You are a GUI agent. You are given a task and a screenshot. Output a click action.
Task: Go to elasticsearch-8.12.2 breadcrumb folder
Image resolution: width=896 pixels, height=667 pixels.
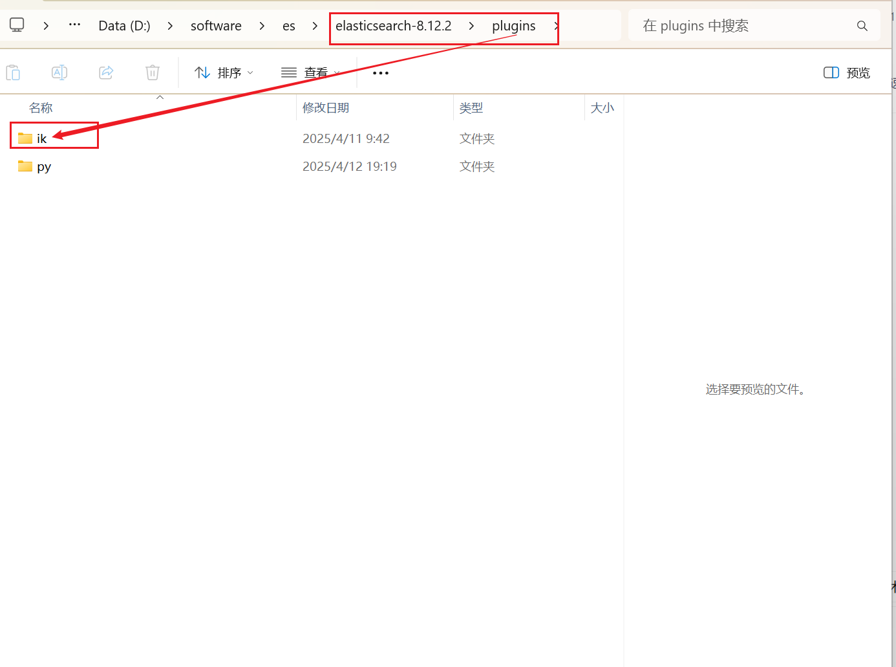coord(393,26)
